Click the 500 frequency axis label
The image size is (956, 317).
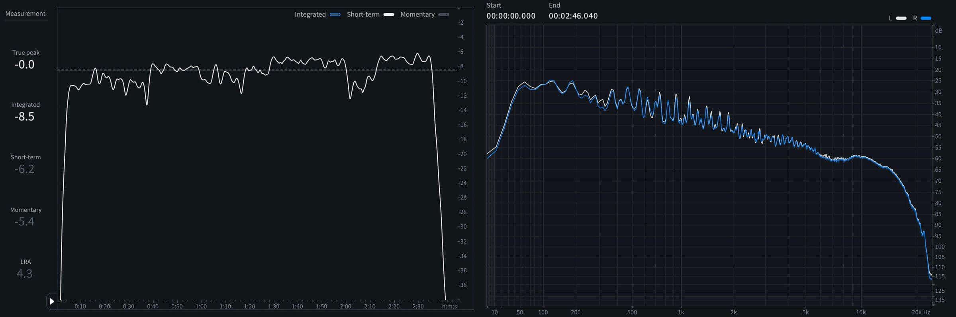[632, 313]
